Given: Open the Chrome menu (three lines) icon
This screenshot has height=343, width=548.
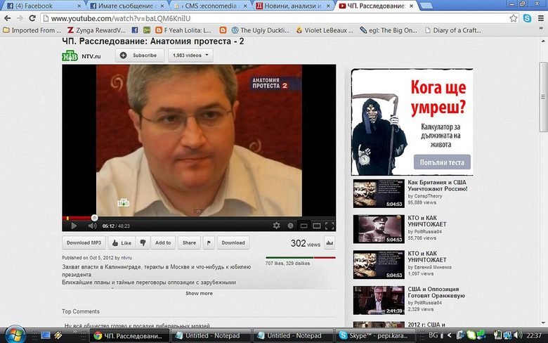Looking at the screenshot, I should [541, 18].
